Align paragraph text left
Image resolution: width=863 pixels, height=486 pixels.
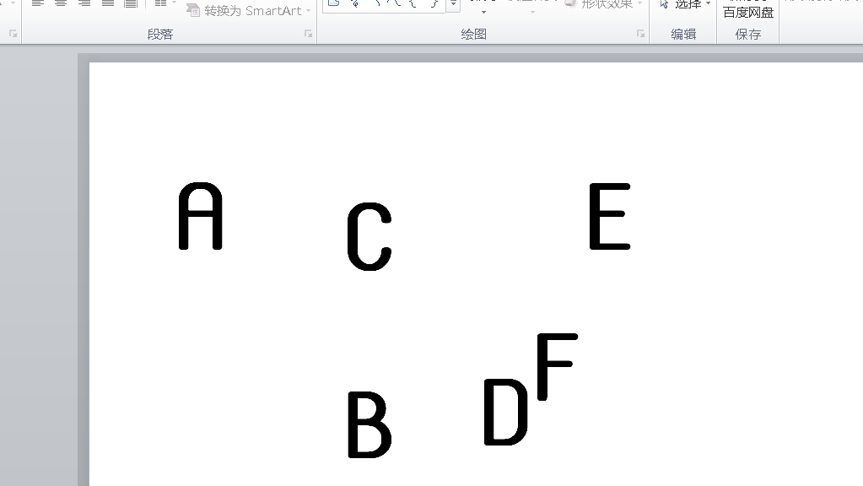click(x=37, y=4)
